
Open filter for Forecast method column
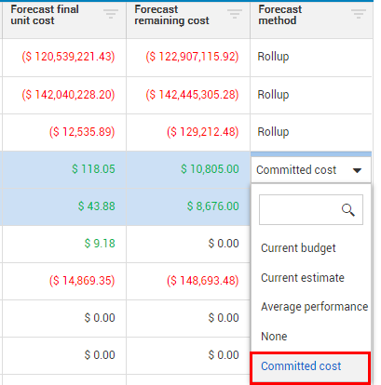coord(359,14)
